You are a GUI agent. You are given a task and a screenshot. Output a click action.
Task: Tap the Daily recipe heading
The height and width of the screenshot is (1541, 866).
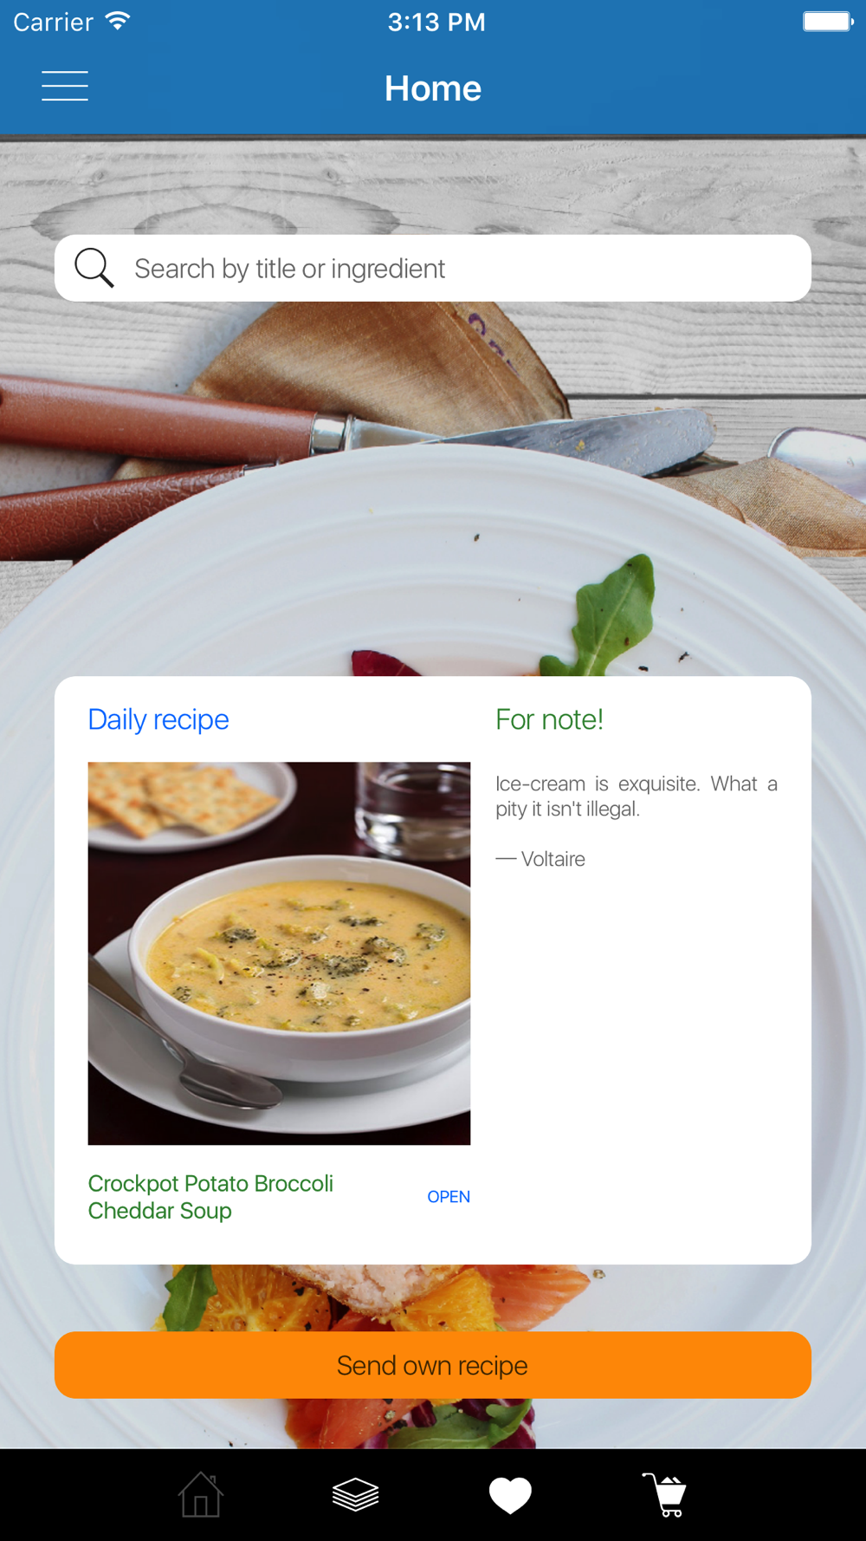point(158,719)
